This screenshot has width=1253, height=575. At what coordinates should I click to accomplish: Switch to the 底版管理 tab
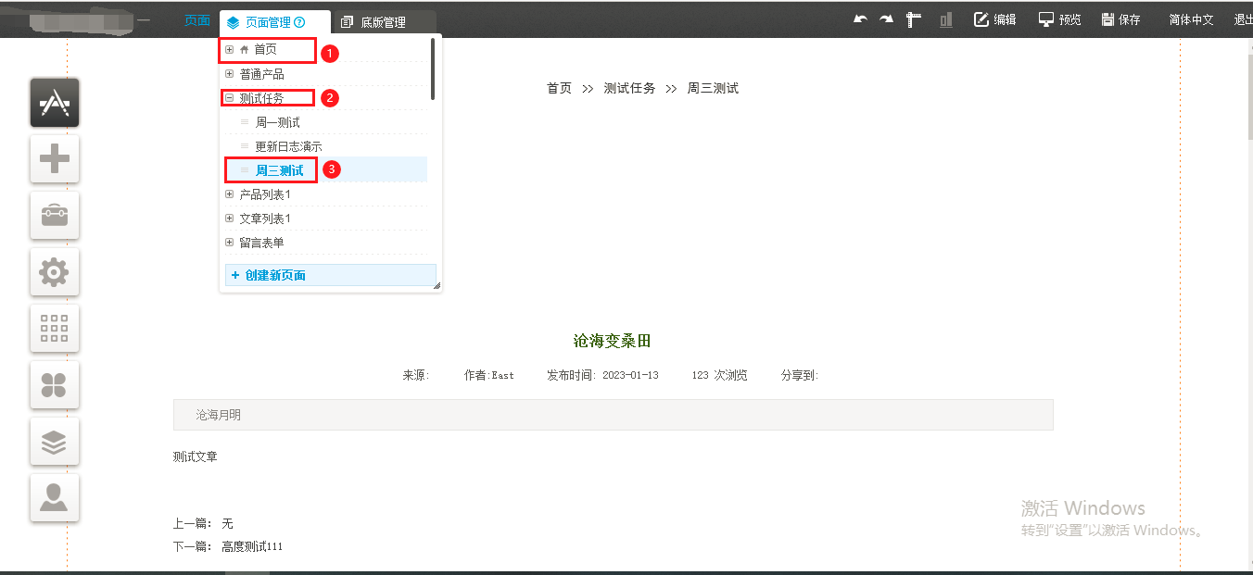pos(383,22)
